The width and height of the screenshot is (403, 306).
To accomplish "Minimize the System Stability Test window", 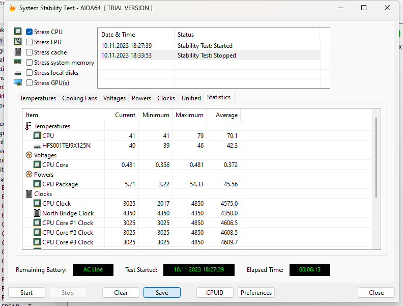I will click(341, 8).
